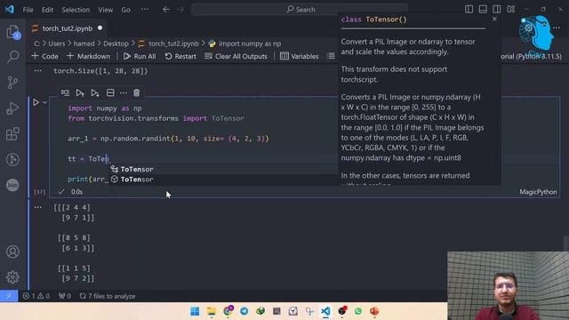Toggle the bottom panel layout icon
Viewport: 569px width, 320px height.
click(483, 10)
